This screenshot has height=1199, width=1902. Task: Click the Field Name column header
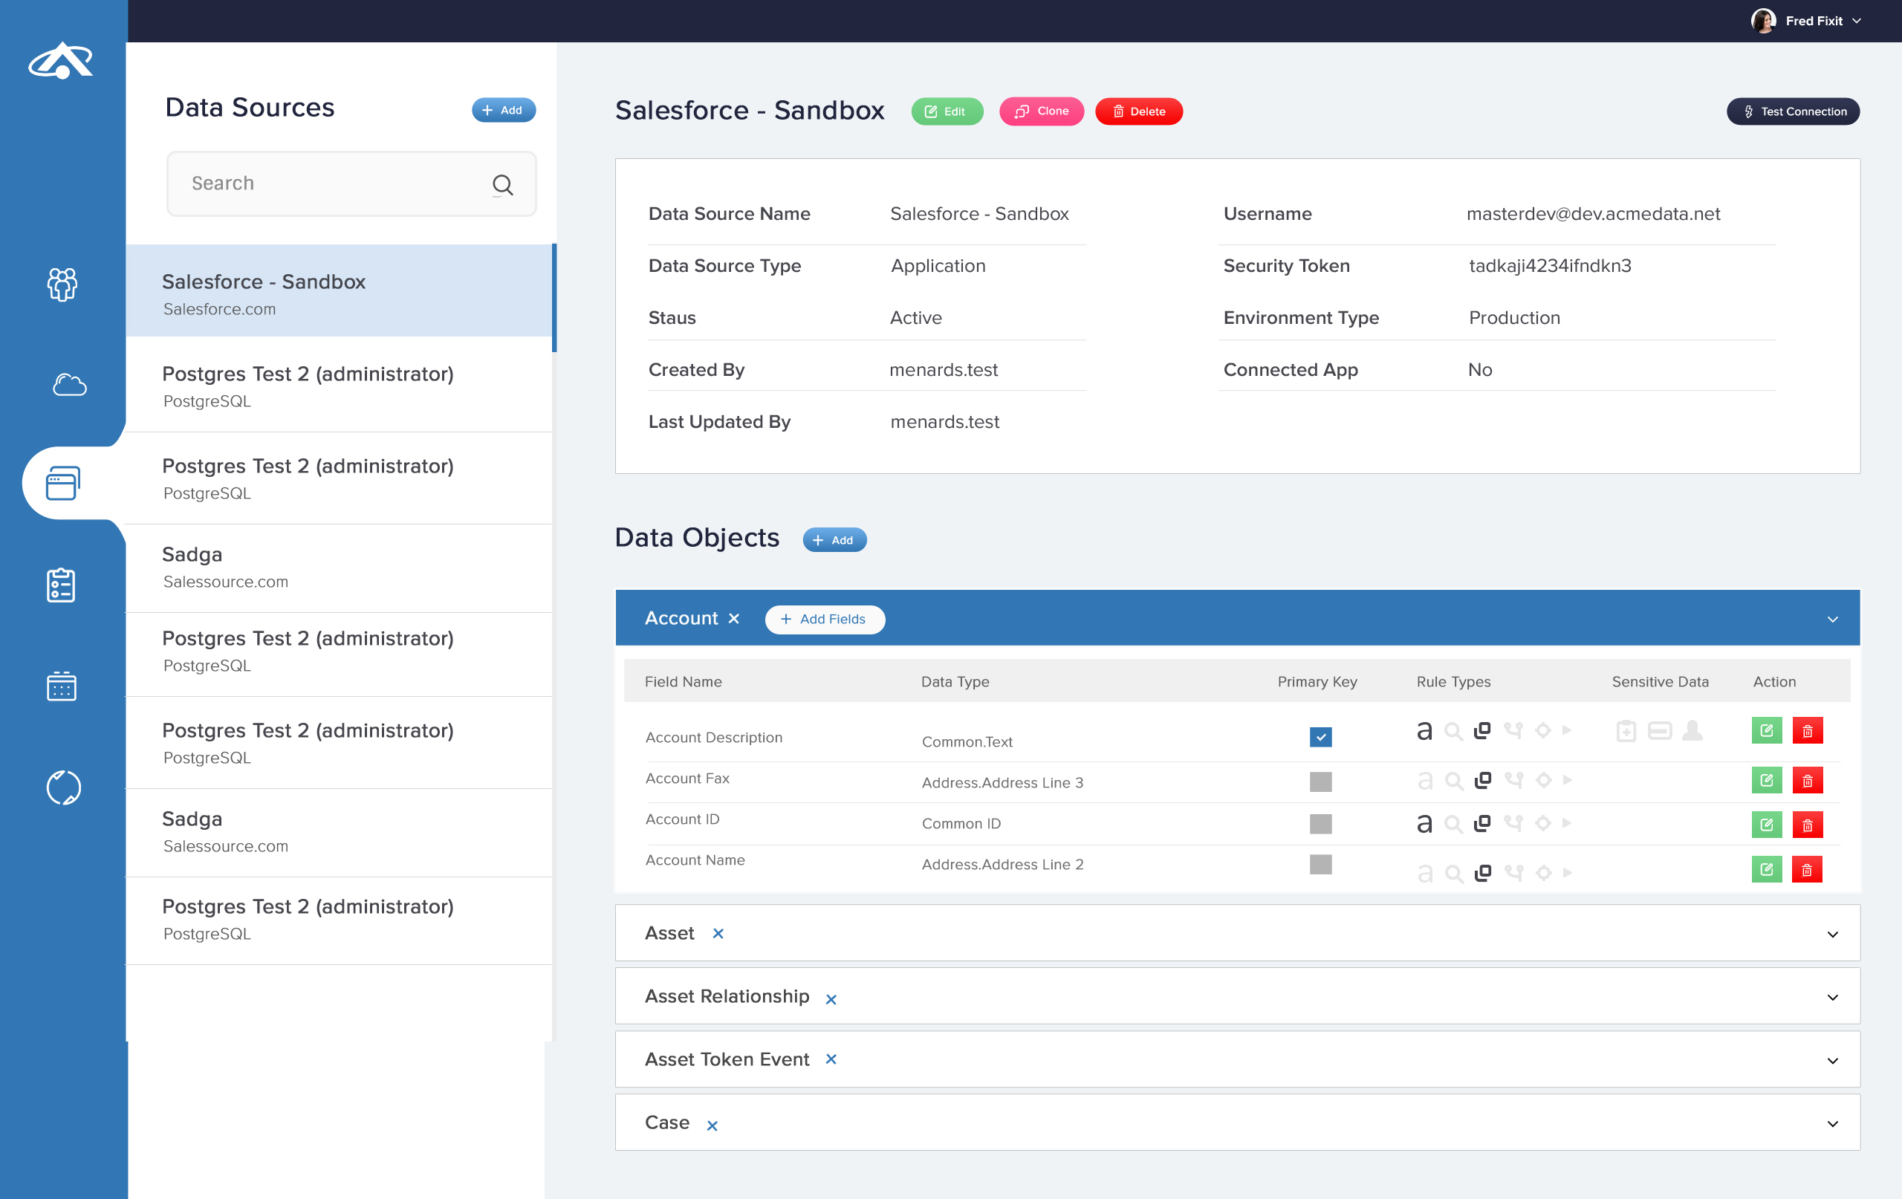coord(683,682)
